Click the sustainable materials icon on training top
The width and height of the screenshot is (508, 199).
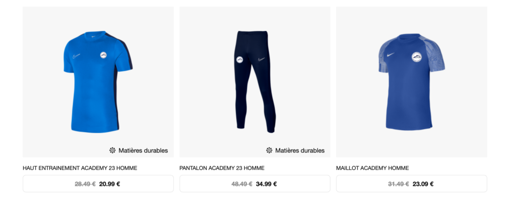coord(113,150)
